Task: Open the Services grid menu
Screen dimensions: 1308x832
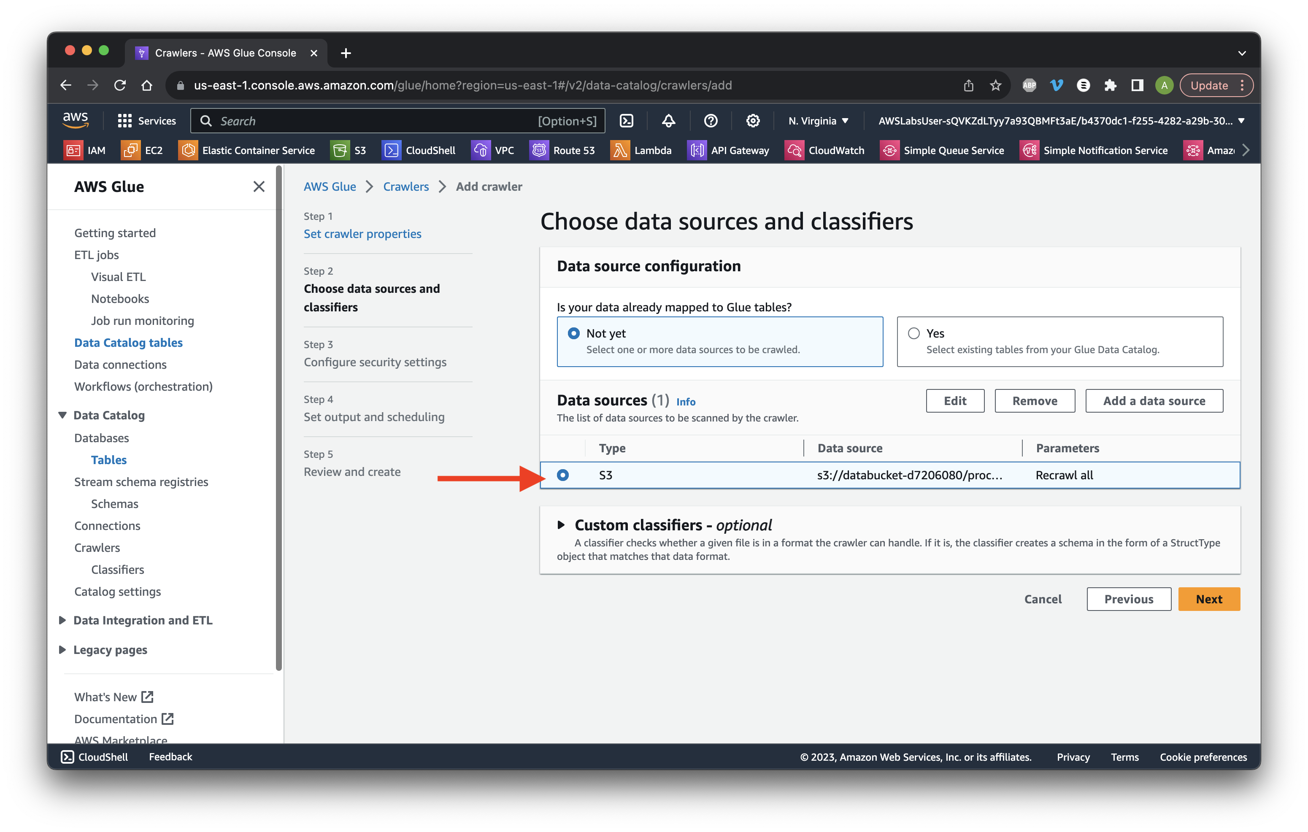Action: 147,121
